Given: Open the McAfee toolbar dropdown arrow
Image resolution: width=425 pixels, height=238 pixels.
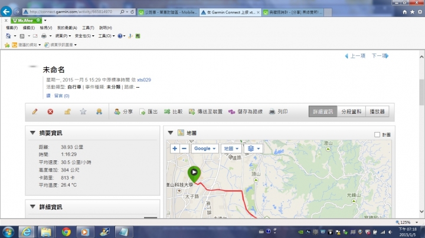Looking at the screenshot, I should tap(45, 21).
